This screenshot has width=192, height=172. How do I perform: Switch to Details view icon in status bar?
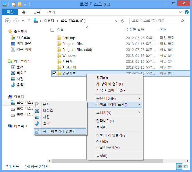coord(179,166)
